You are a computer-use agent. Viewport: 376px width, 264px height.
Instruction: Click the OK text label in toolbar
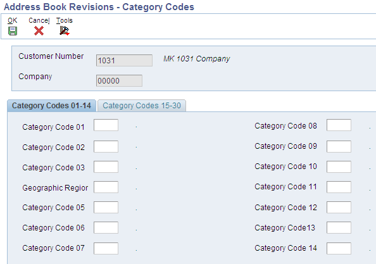pyautogui.click(x=13, y=20)
